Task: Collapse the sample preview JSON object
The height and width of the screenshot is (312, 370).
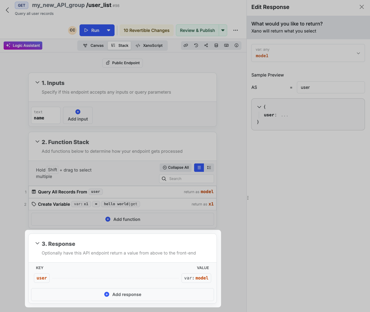Action: 259,107
